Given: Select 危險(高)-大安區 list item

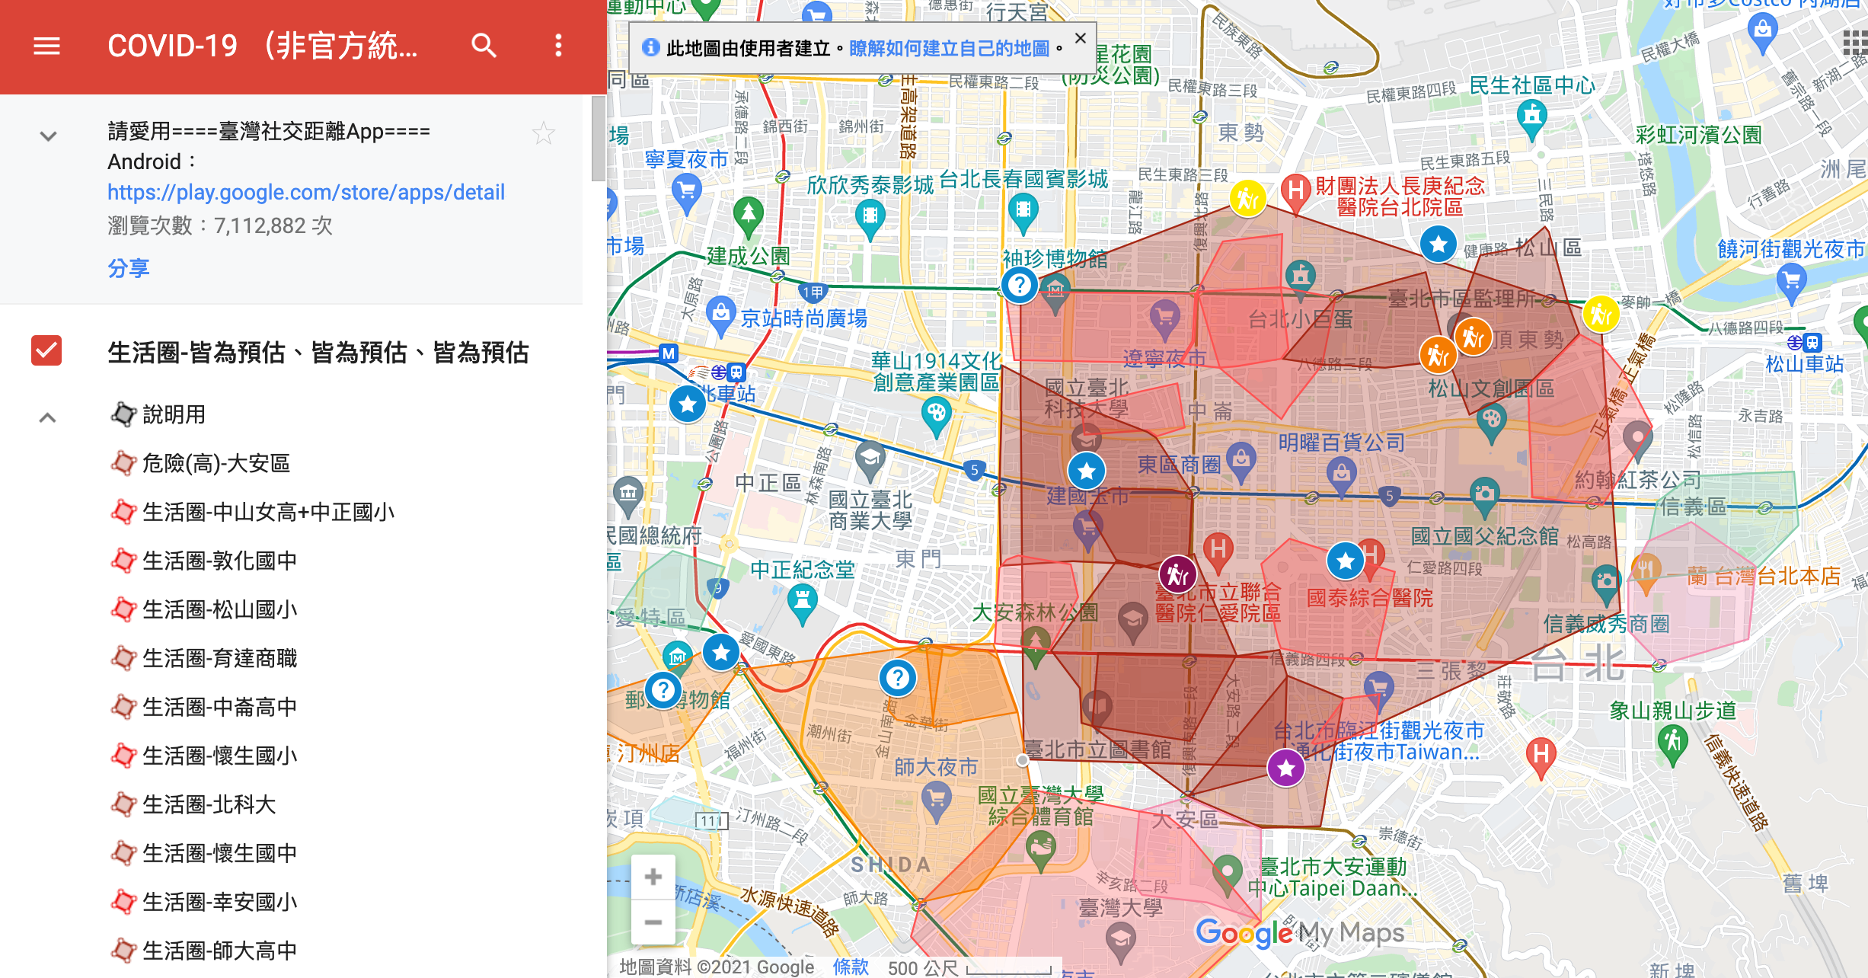Looking at the screenshot, I should point(216,463).
